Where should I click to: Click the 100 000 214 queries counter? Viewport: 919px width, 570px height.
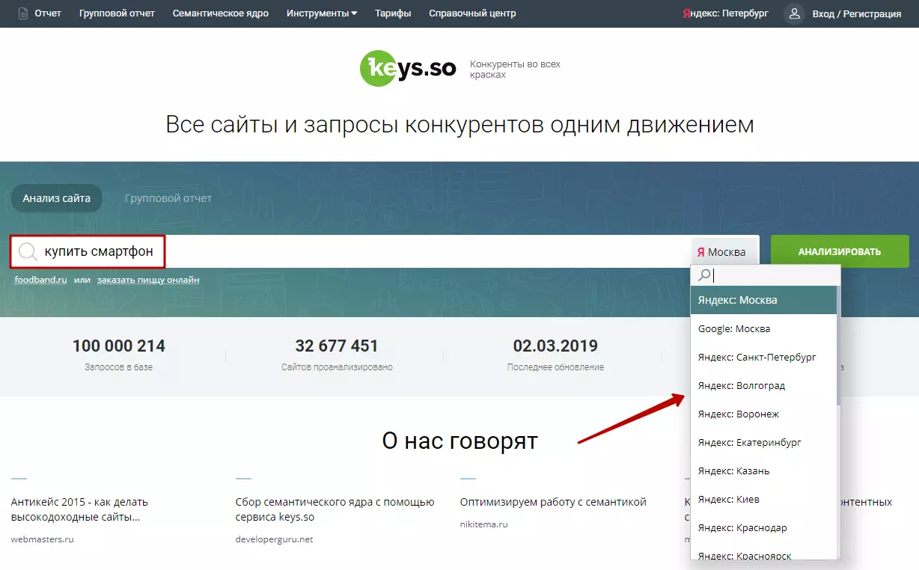coord(119,346)
